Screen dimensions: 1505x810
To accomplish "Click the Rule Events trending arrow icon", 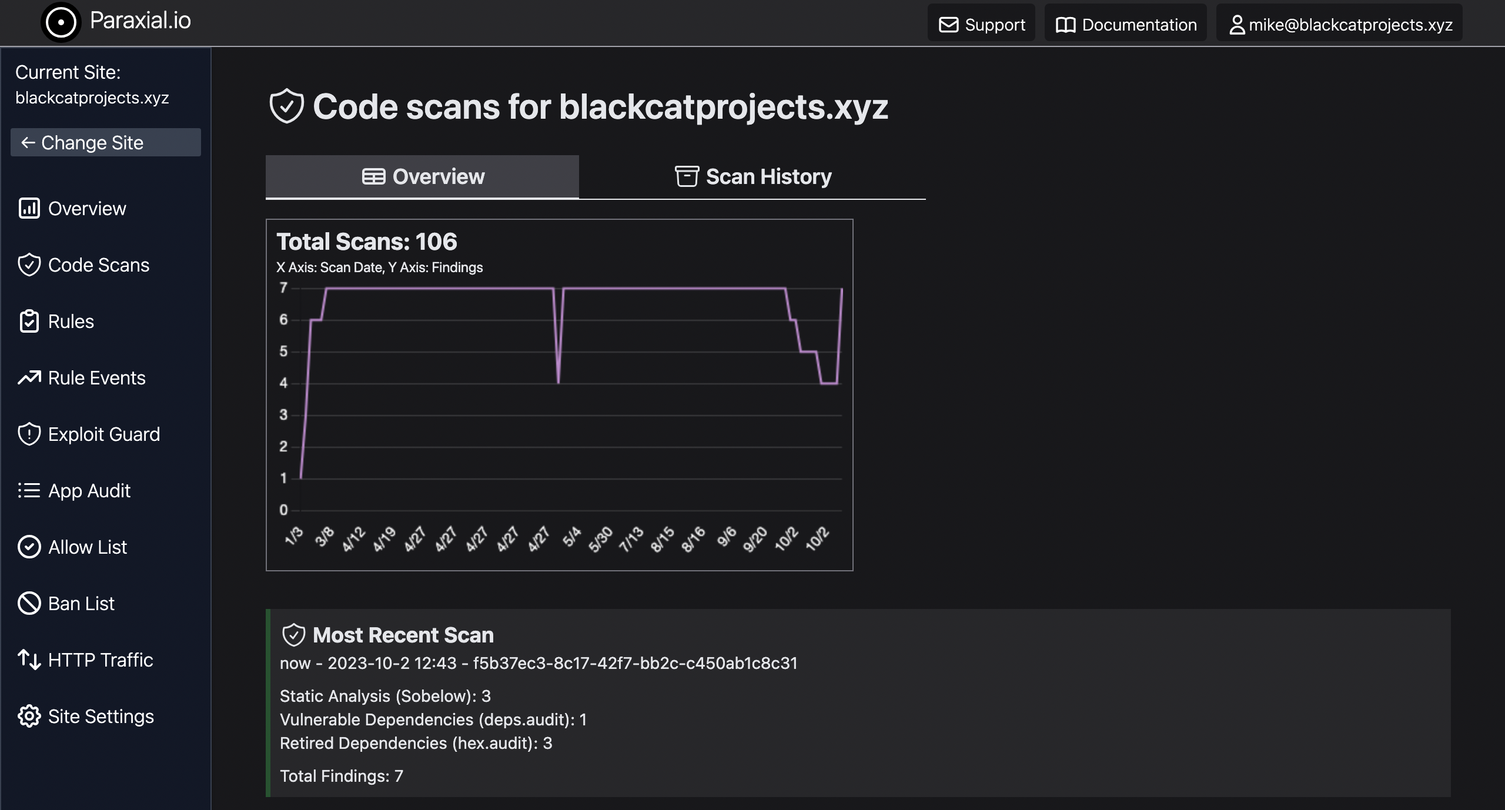I will [29, 377].
